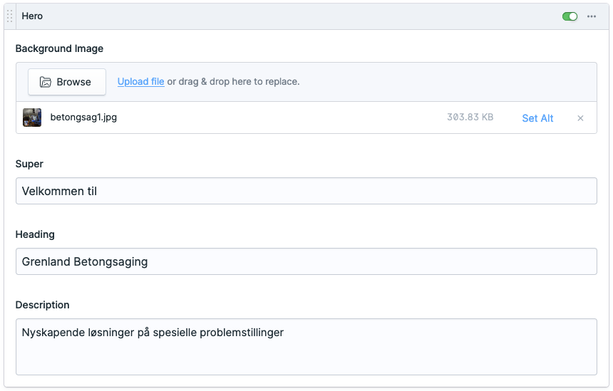Remove the betongsag1.jpg file
This screenshot has height=391, width=613.
point(580,118)
